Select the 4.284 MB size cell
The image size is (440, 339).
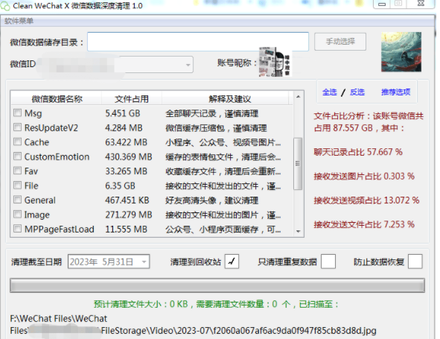[124, 128]
